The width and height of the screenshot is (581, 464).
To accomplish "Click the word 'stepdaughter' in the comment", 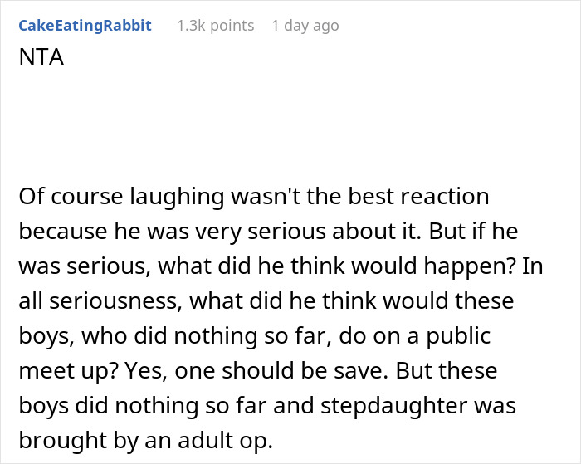I will (x=394, y=406).
